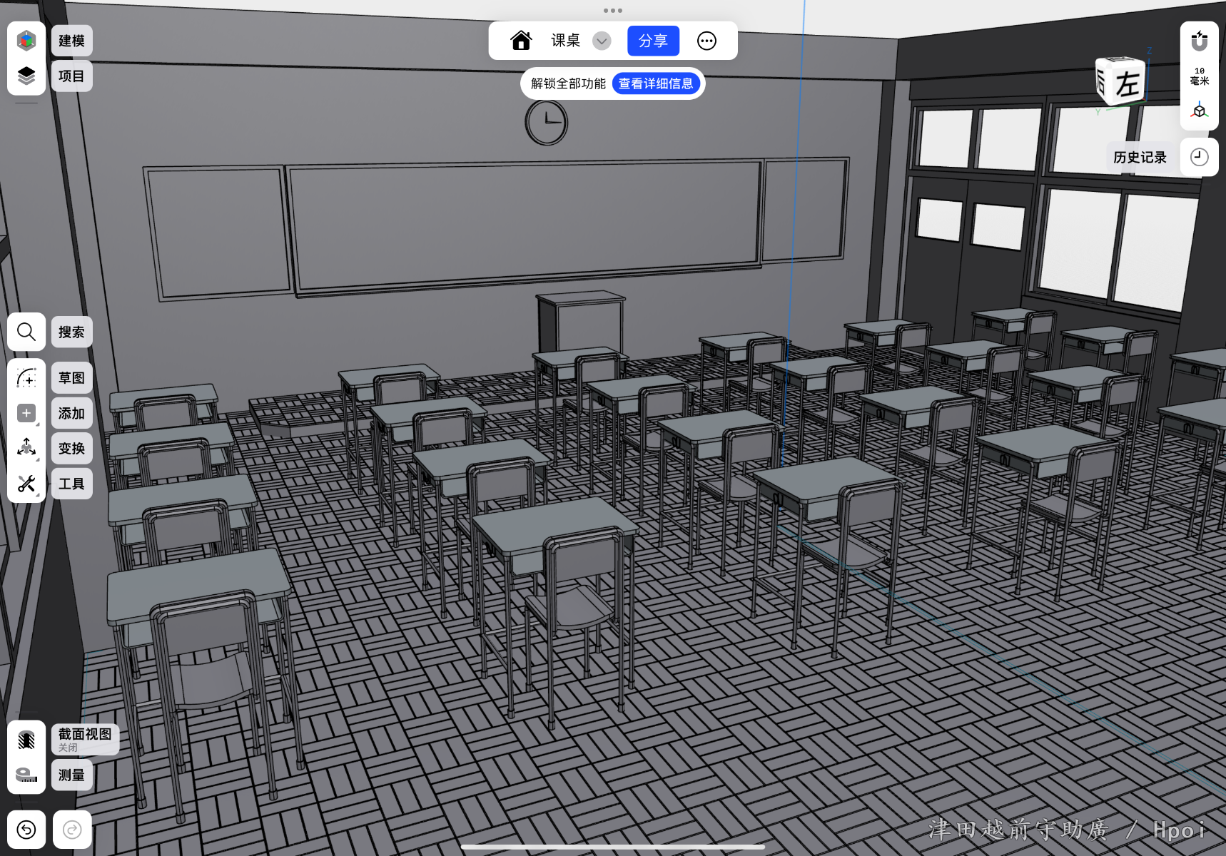Viewport: 1226px width, 856px height.
Task: Open the history clock icon
Action: (x=1199, y=157)
